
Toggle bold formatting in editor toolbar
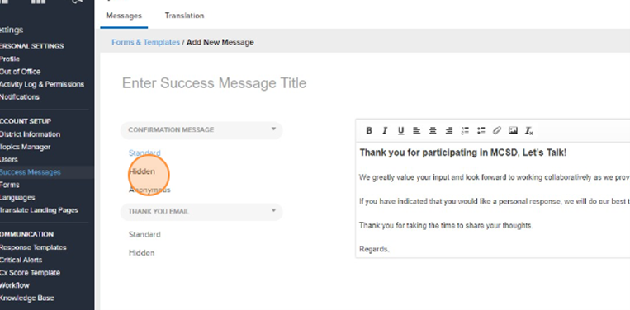(369, 130)
